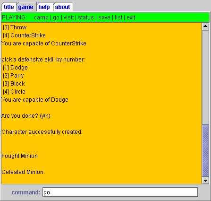Viewport: 211px width, 201px height.
Task: Select status in the green command bar
Action: [86, 17]
